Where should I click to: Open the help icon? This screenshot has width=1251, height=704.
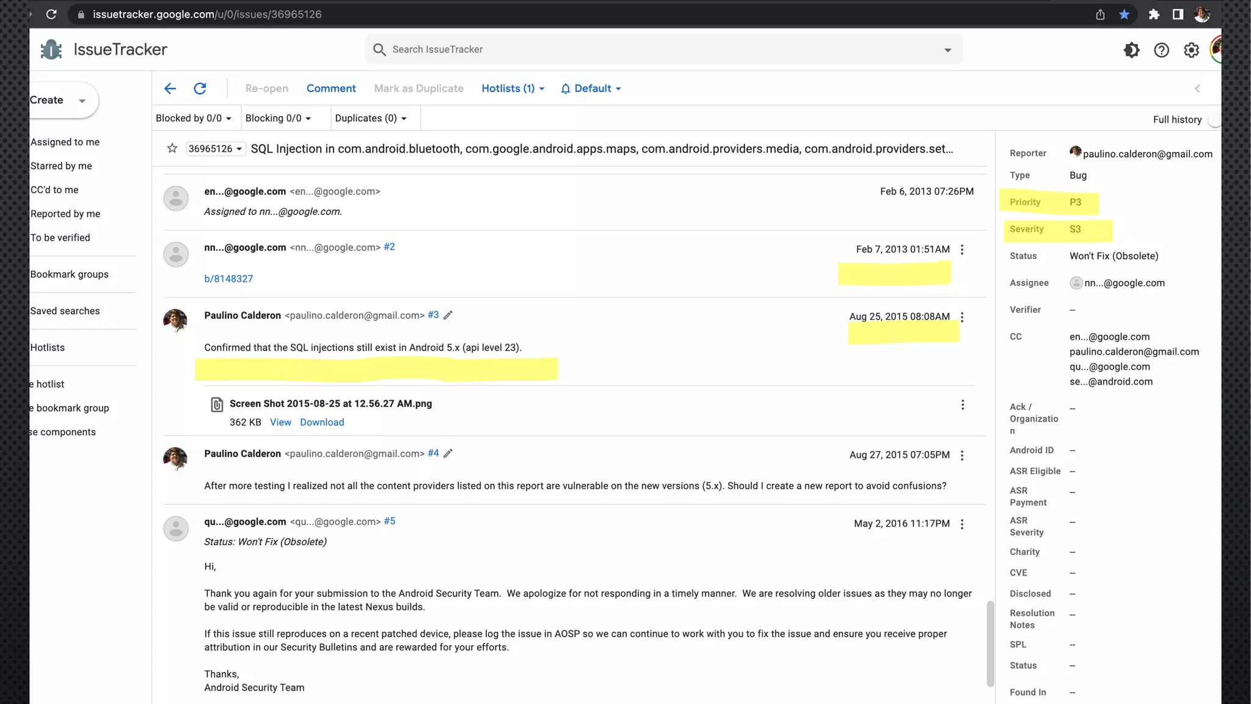1161,50
